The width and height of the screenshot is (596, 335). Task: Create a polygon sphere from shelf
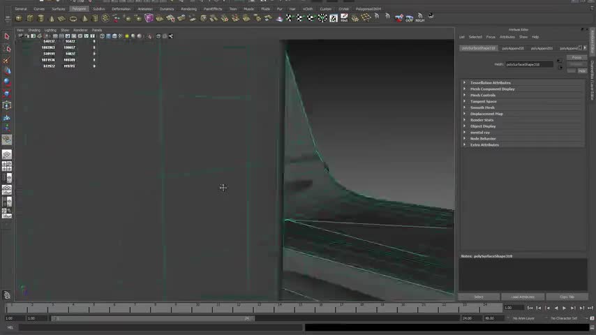click(19, 18)
